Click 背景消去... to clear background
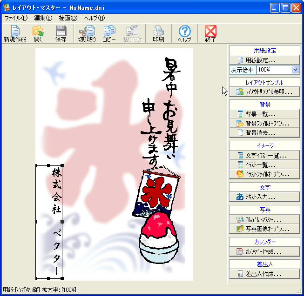This screenshot has height=296, width=304. pyautogui.click(x=264, y=133)
